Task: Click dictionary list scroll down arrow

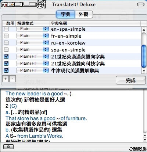Action: point(144,71)
